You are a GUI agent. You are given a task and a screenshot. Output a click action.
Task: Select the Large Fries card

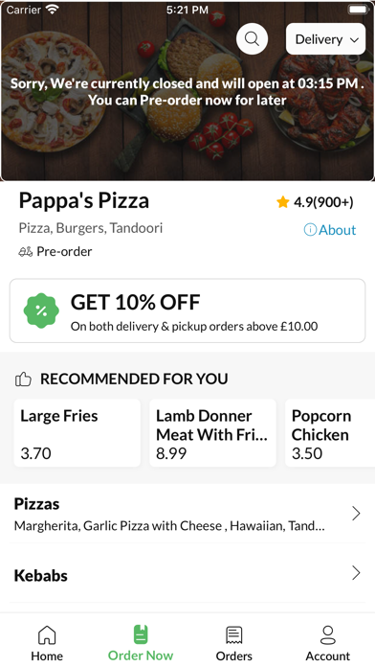[77, 433]
